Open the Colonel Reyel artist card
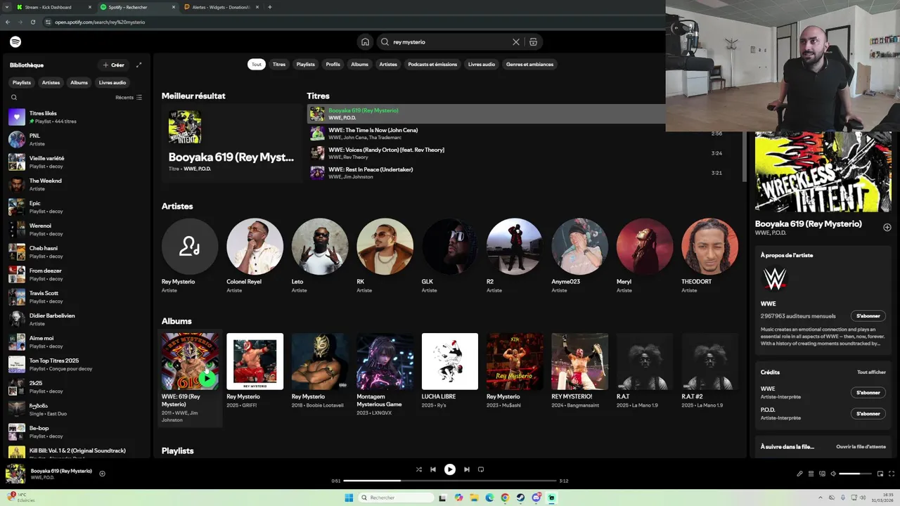 point(255,256)
